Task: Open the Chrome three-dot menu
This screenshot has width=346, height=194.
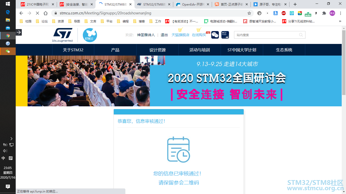Action: (340, 13)
